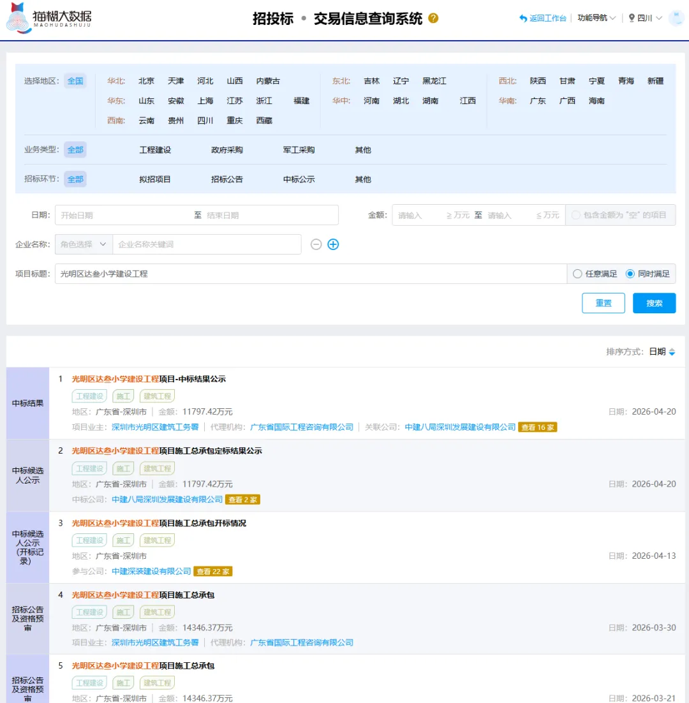The width and height of the screenshot is (689, 703).
Task: Click the date 2026-04-13 in result 3
Action: pos(653,556)
